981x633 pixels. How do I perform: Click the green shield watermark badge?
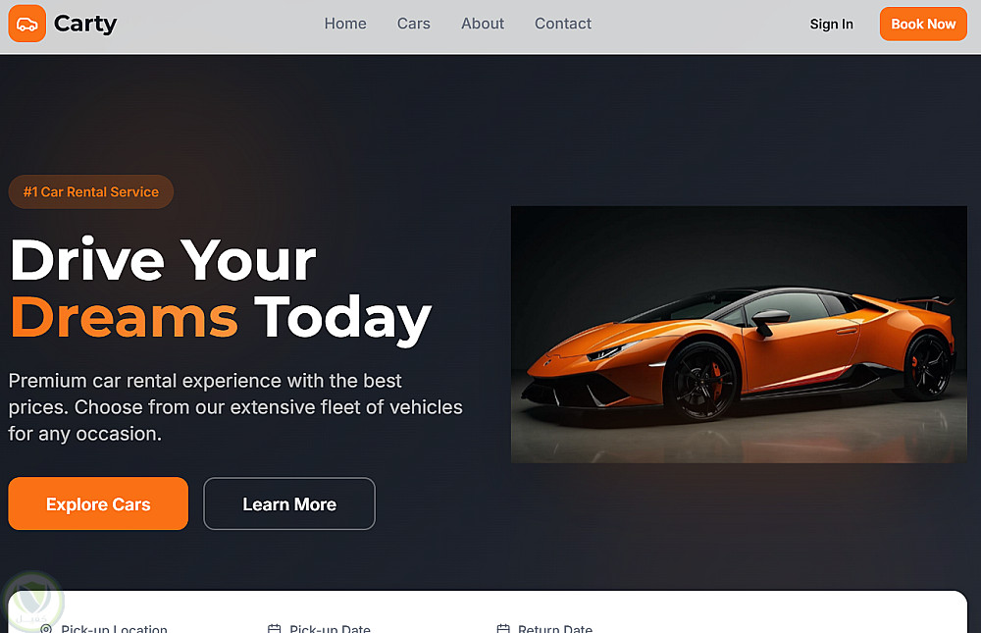(x=32, y=601)
